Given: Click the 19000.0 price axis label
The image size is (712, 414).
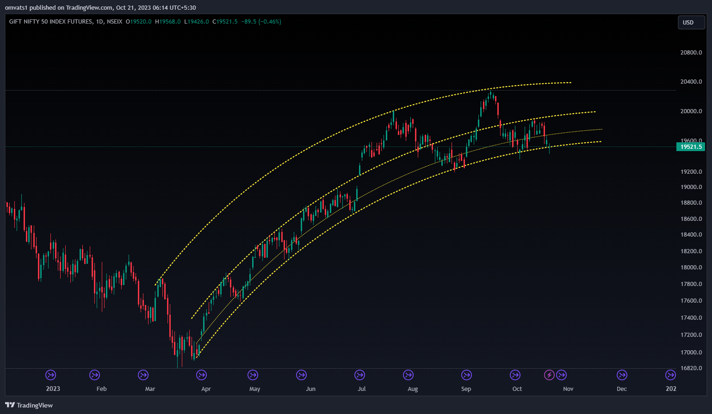Looking at the screenshot, I should (691, 187).
